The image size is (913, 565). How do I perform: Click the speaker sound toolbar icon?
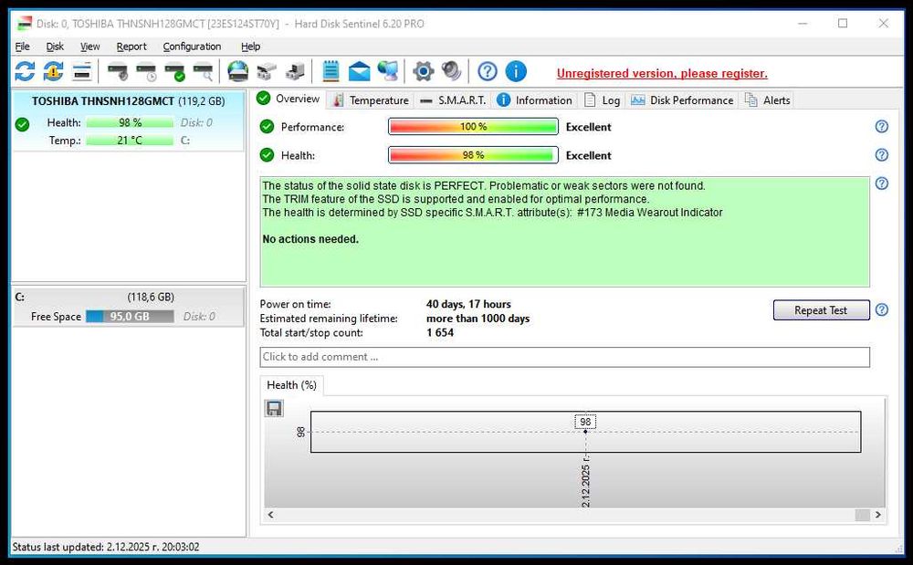451,71
